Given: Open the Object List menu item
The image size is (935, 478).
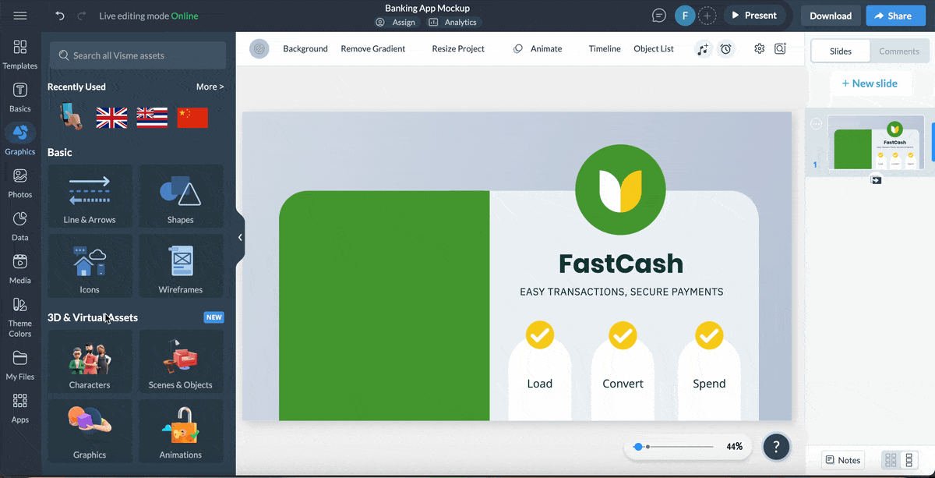Looking at the screenshot, I should 653,48.
